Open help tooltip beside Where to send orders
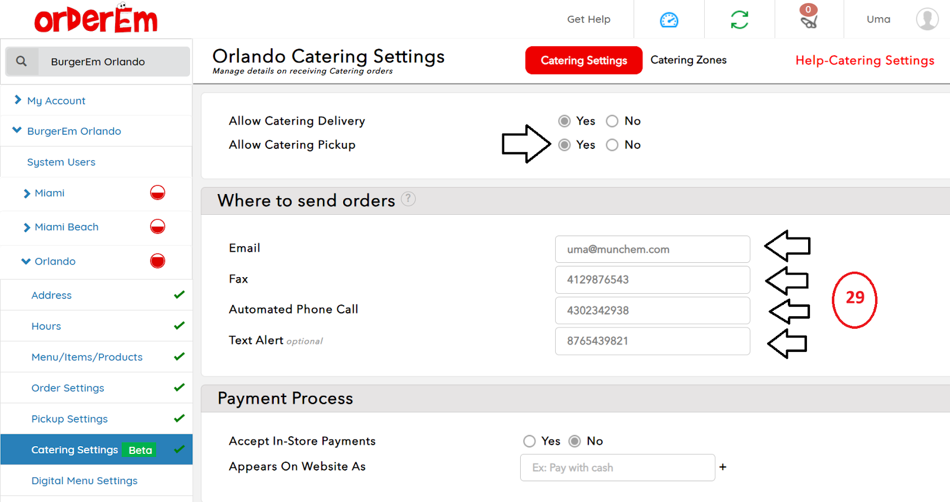 pyautogui.click(x=408, y=199)
